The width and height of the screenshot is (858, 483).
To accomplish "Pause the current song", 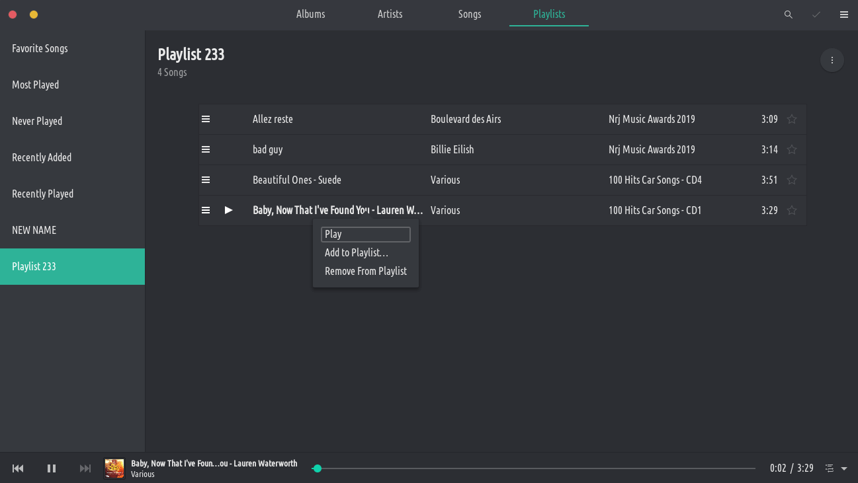I will [x=52, y=468].
